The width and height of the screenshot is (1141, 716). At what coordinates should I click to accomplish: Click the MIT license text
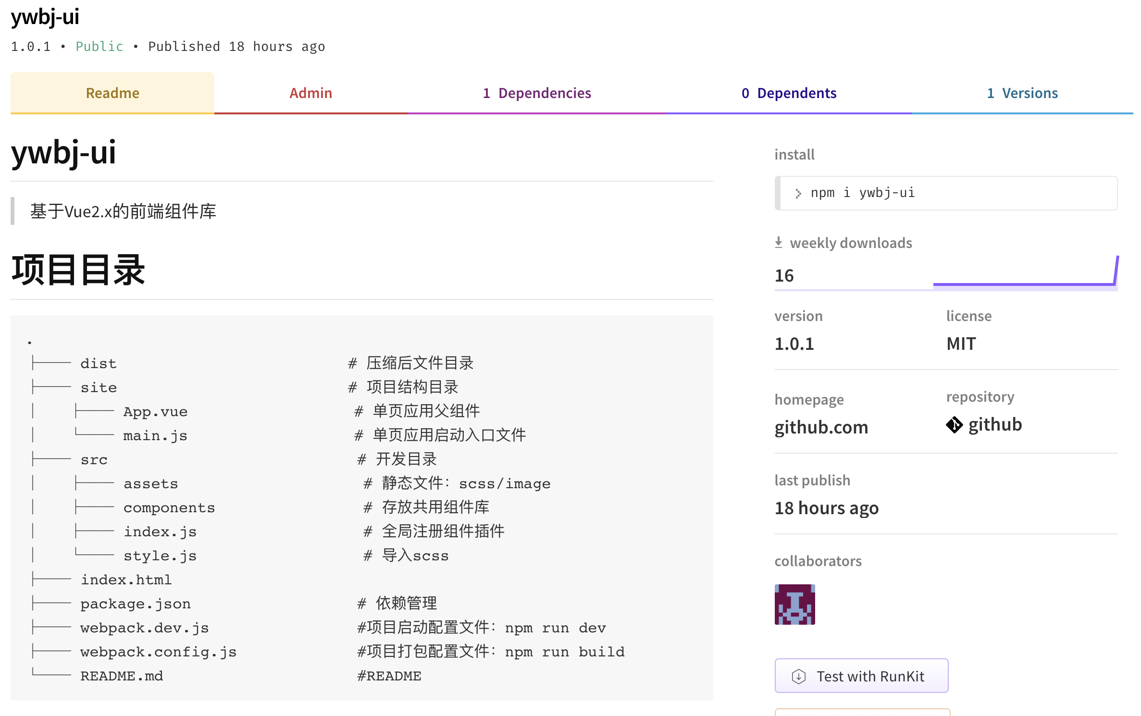click(959, 343)
